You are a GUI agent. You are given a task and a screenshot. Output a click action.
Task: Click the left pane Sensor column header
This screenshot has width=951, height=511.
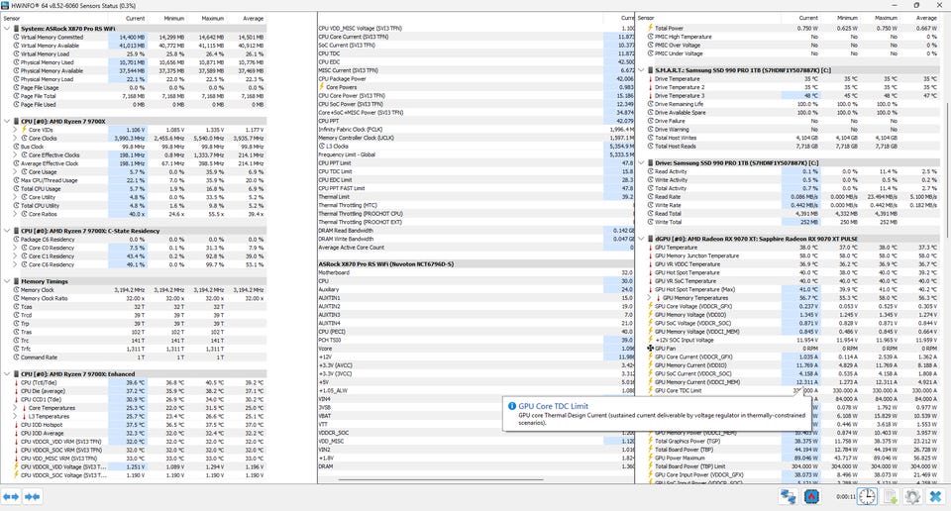[54, 18]
